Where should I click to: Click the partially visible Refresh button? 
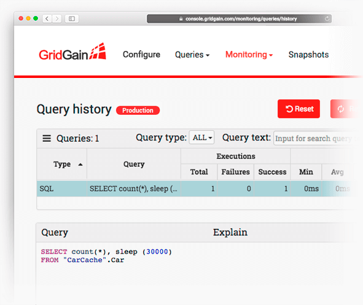coord(345,109)
